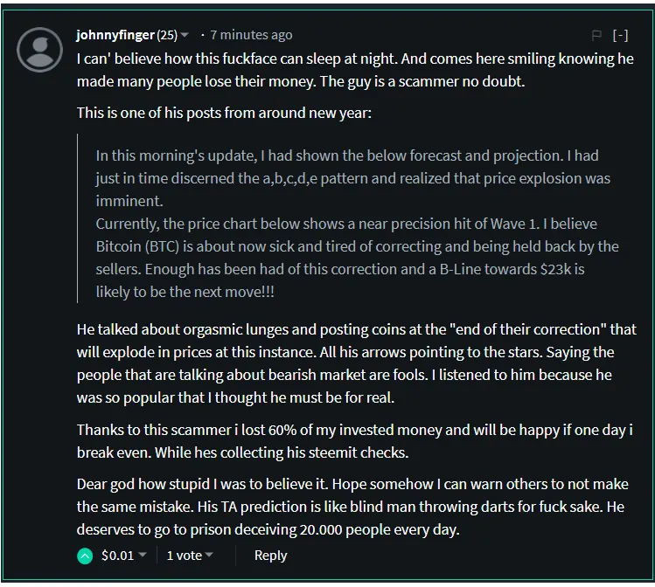655x587 pixels.
Task: Click the opening paragraph calling him a scammer
Action: pyautogui.click(x=355, y=70)
